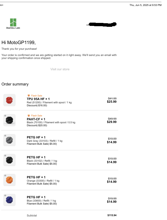Click the Flash Sale clock icon above TPU 95A
This screenshot has height=220, width=167.
tap(29, 96)
